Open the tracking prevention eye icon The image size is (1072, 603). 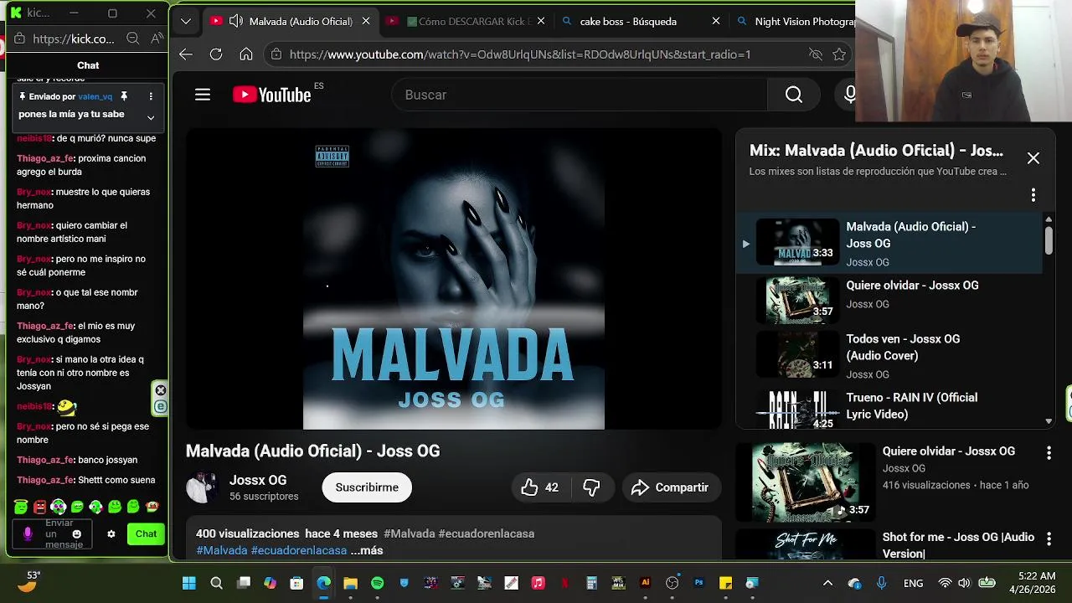pos(815,54)
